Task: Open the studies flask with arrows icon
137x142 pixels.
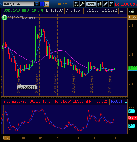Action: pos(76,4)
